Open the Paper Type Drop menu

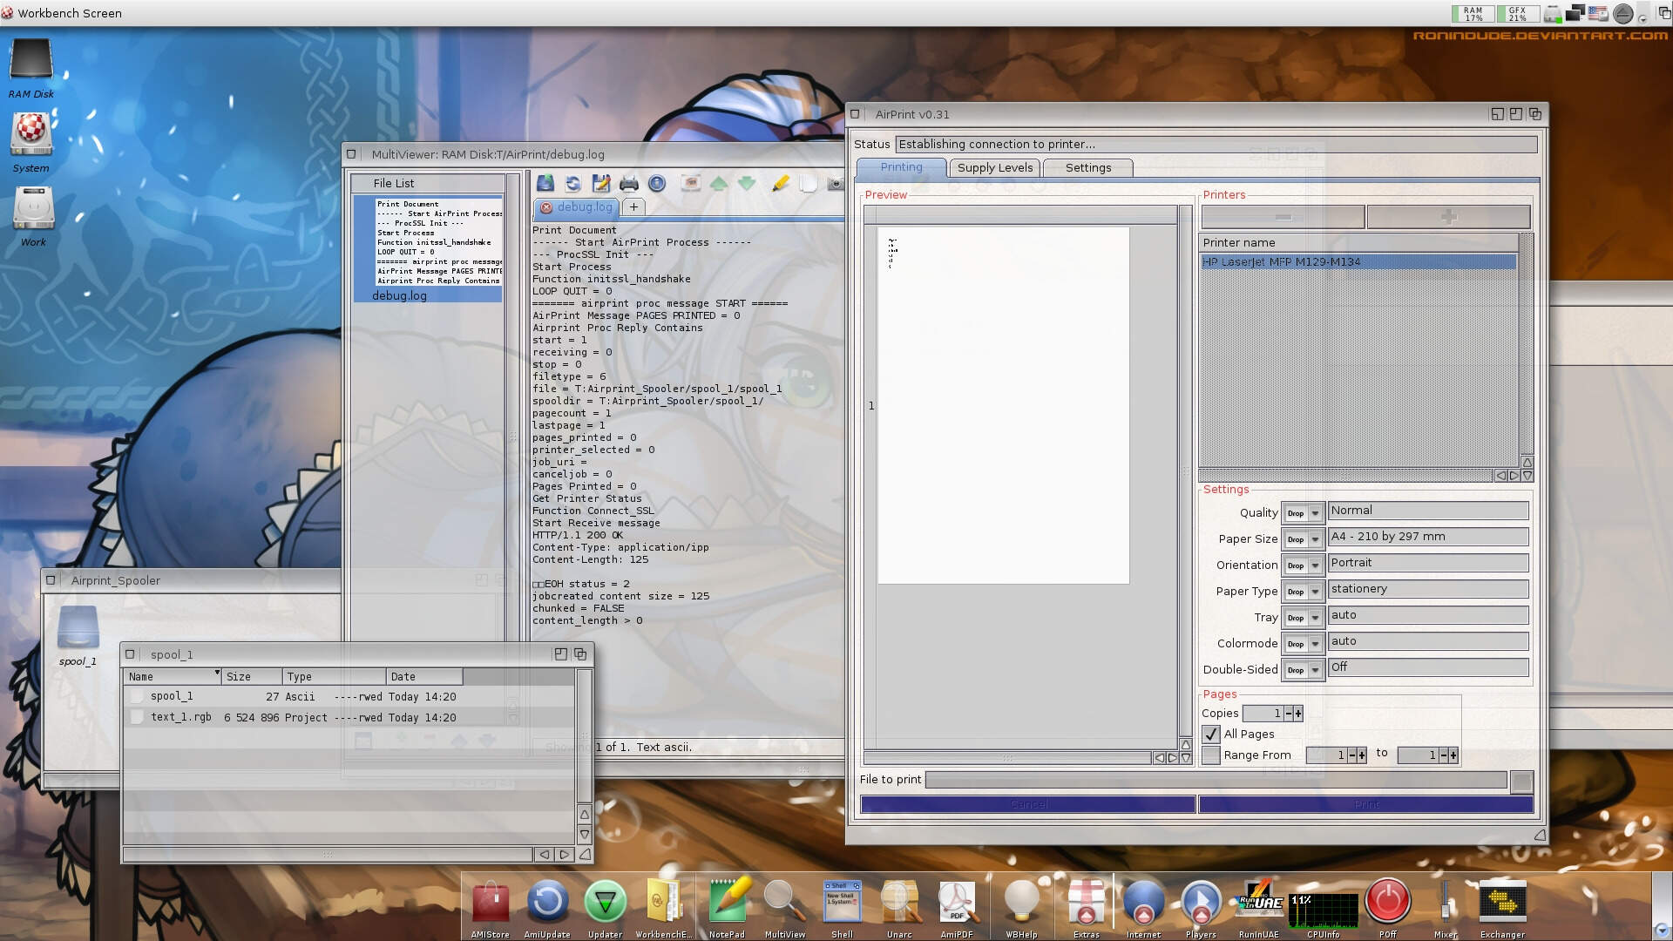[x=1303, y=592]
